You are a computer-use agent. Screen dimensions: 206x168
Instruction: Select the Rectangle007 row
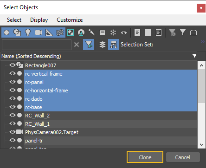[110, 65]
